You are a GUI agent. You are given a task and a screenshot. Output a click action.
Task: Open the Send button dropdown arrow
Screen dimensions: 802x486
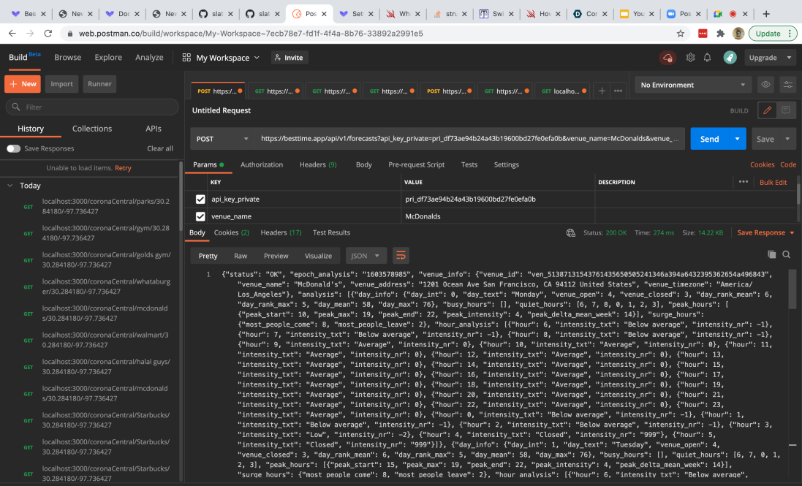click(x=737, y=139)
